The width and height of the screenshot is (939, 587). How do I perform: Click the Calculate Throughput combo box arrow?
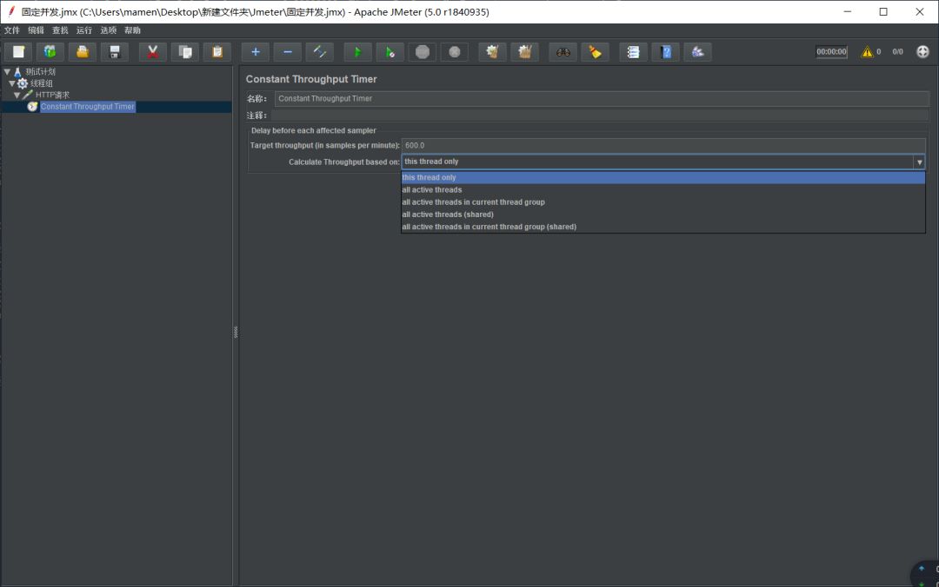[x=919, y=162]
